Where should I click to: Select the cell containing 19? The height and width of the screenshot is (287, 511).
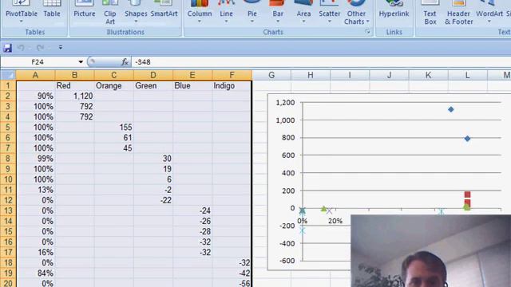153,169
